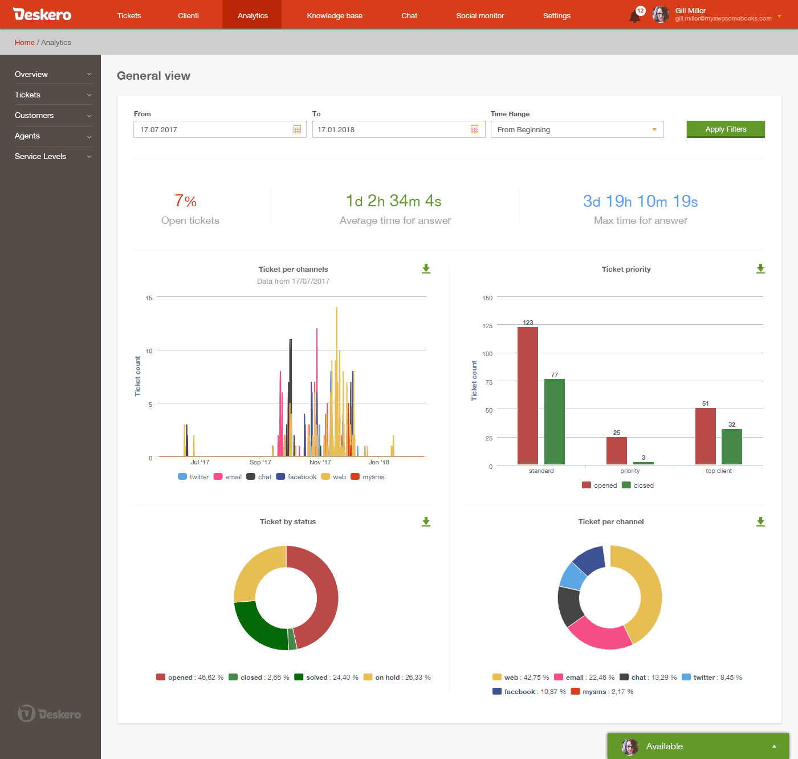The image size is (798, 759).
Task: Download the Ticket per channels chart
Action: coord(426,269)
